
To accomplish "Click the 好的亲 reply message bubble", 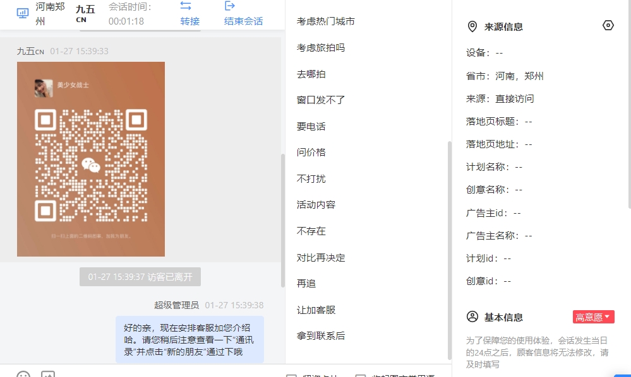I will point(189,340).
